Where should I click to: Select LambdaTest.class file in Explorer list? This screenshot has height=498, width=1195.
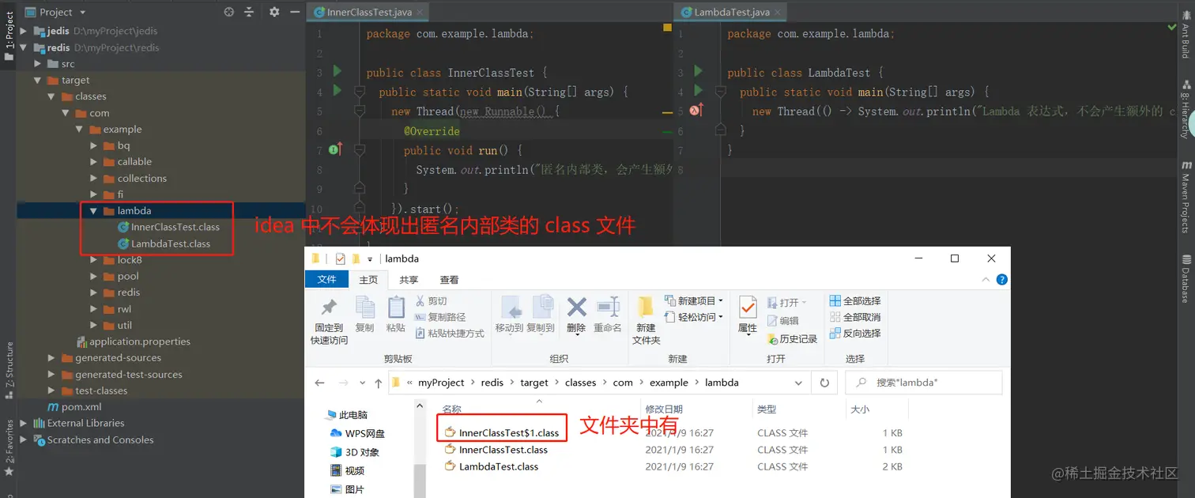click(492, 466)
